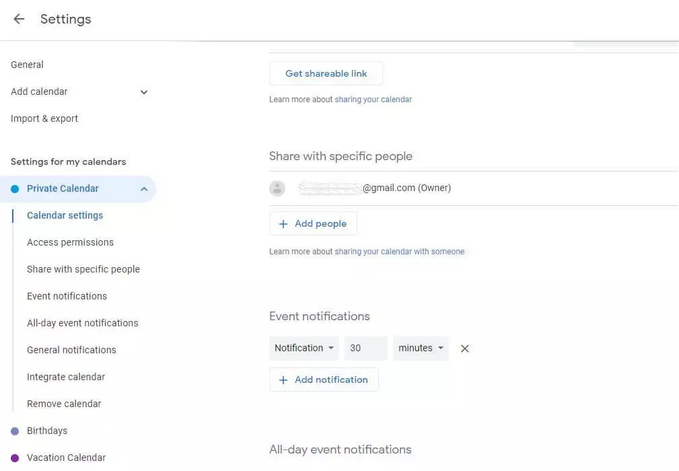Click the Settings page title
Viewport: 679px width, 471px height.
tap(66, 19)
